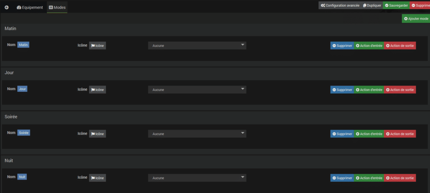Image resolution: width=430 pixels, height=193 pixels.
Task: Expand the Matin Aucune dropdown
Action: (197, 45)
